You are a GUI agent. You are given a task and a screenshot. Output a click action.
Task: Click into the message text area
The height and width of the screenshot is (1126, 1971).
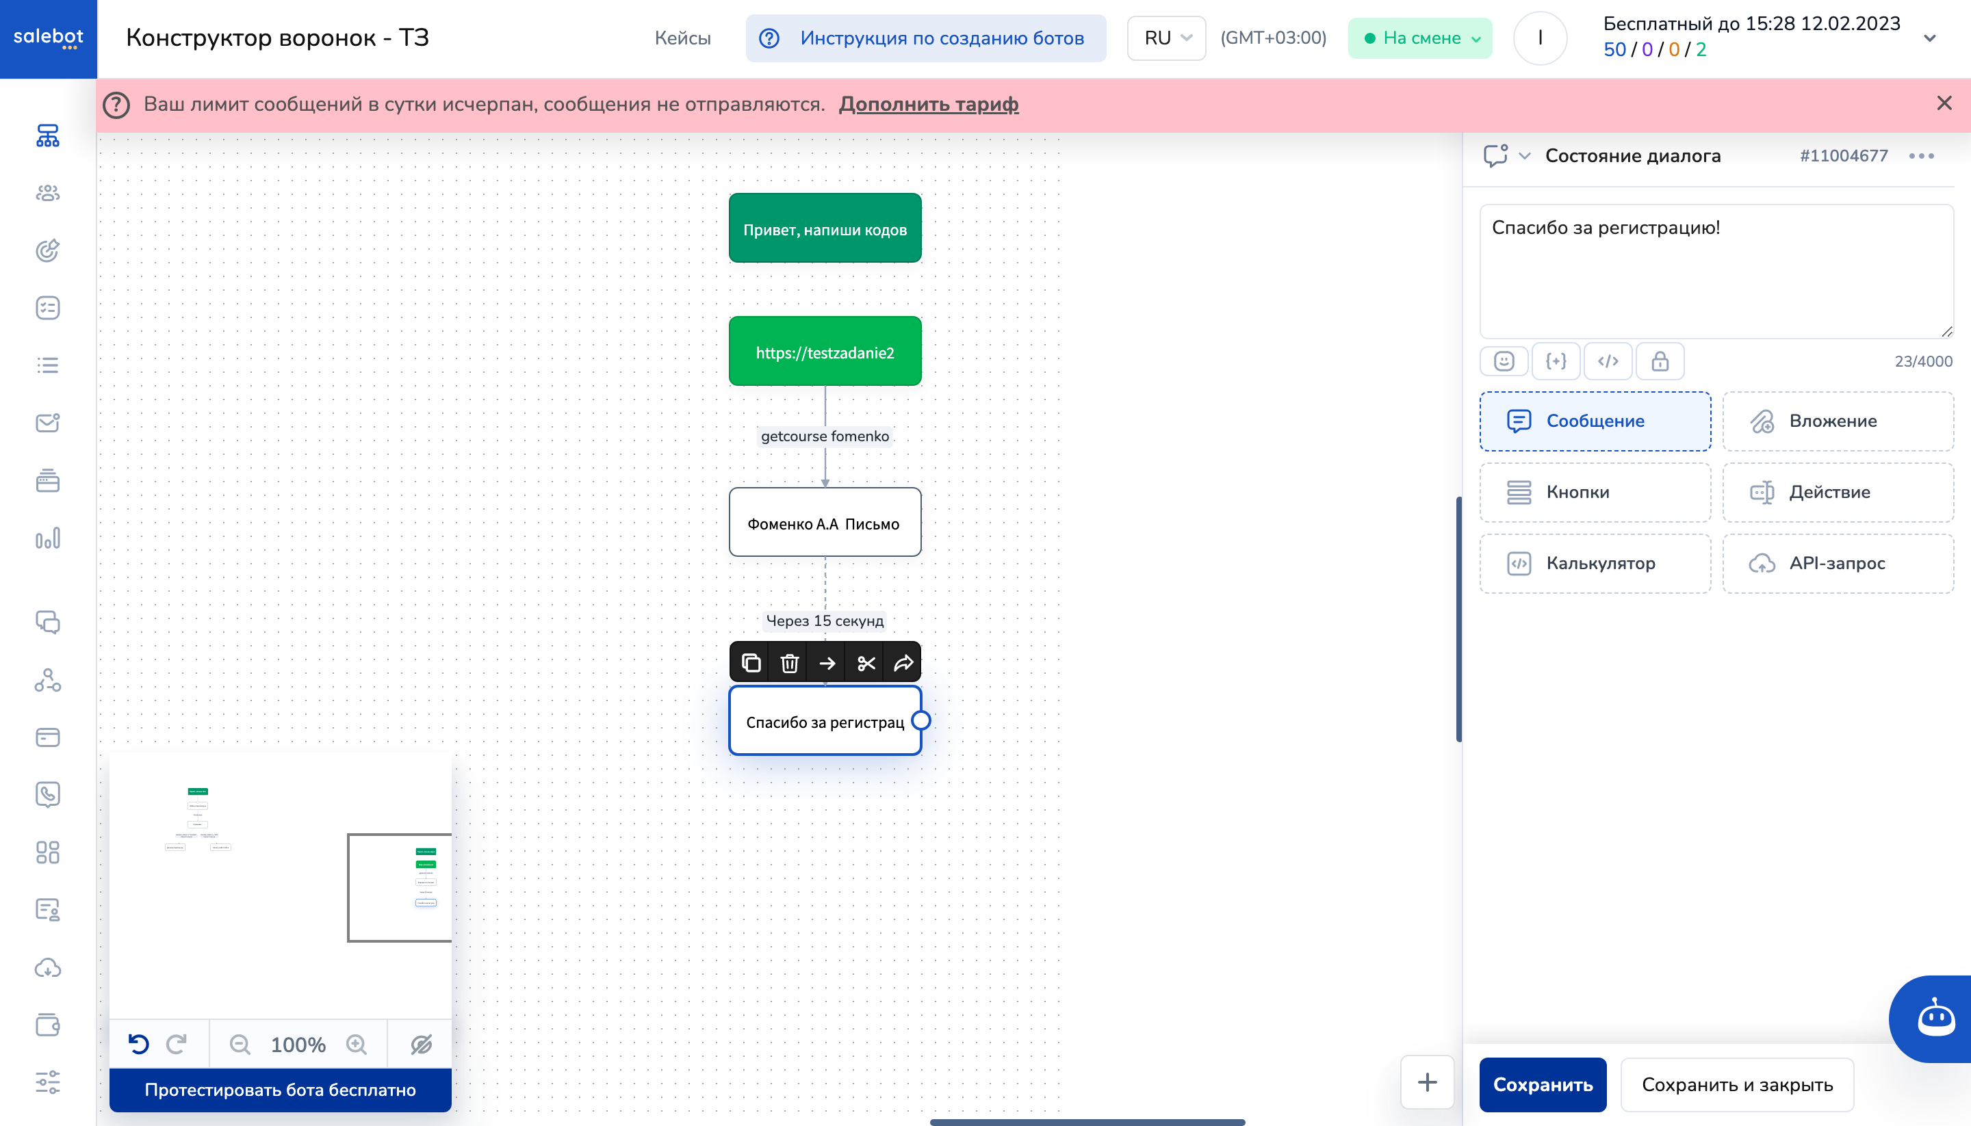tap(1716, 272)
